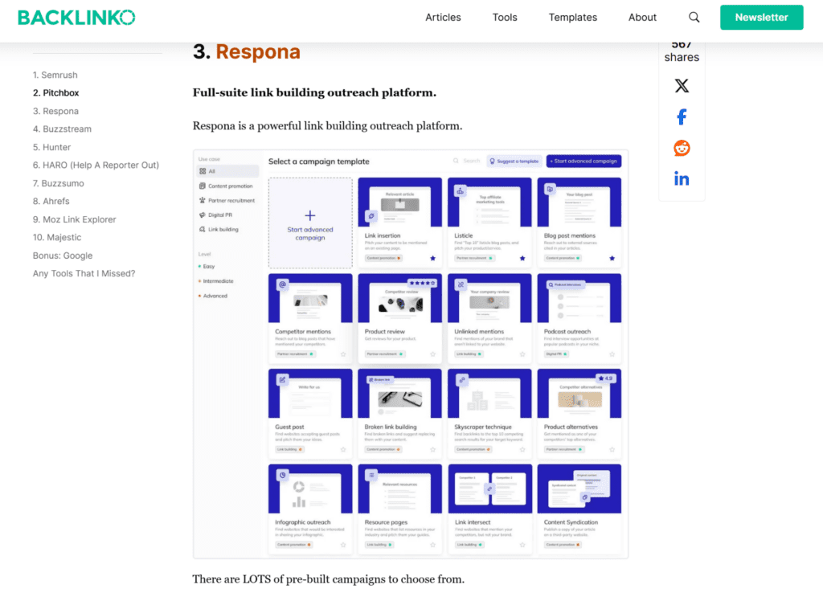Screen dimensions: 823x597
Task: Select the Digital PR use case icon
Action: pos(203,215)
